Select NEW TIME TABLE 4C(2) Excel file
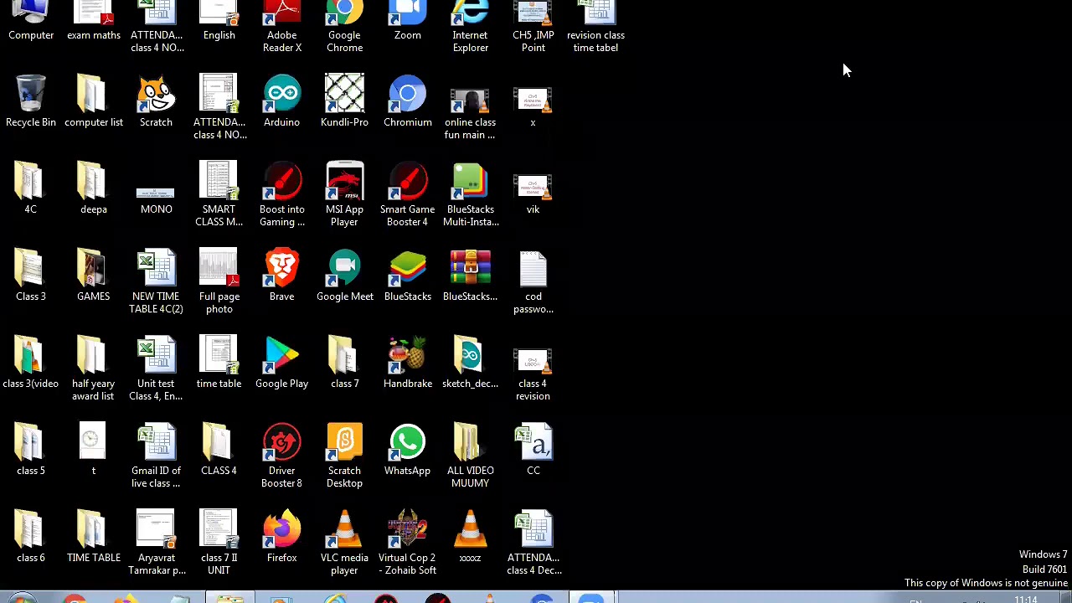The height and width of the screenshot is (603, 1072). (156, 281)
